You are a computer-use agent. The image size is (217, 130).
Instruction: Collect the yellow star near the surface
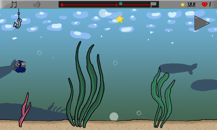click(120, 19)
